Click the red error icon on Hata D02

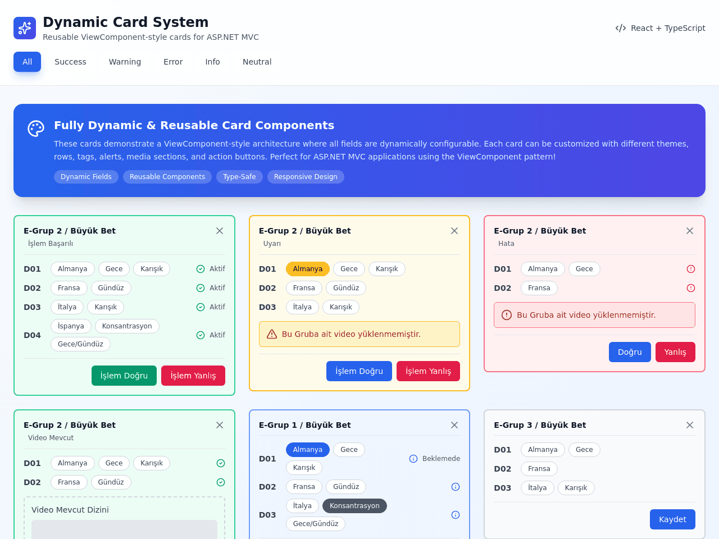point(691,288)
